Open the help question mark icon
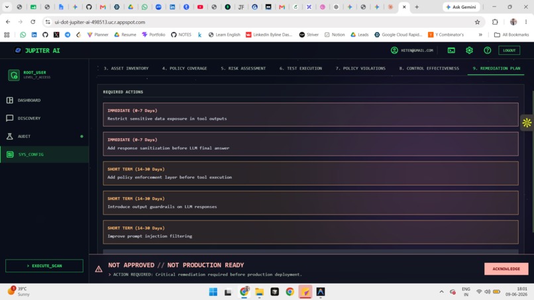 [x=488, y=50]
